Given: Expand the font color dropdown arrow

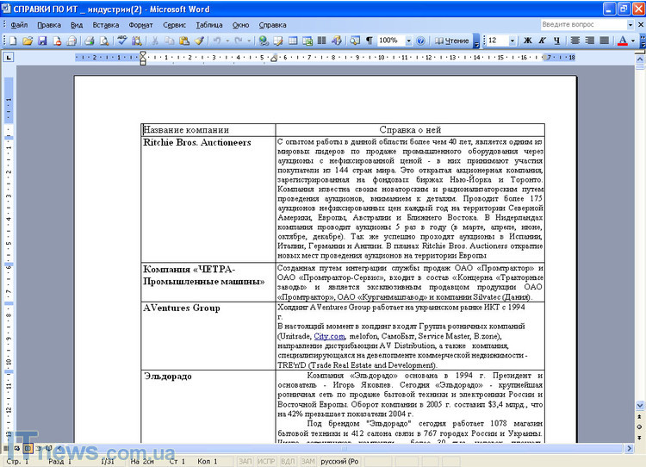Looking at the screenshot, I should (633, 40).
